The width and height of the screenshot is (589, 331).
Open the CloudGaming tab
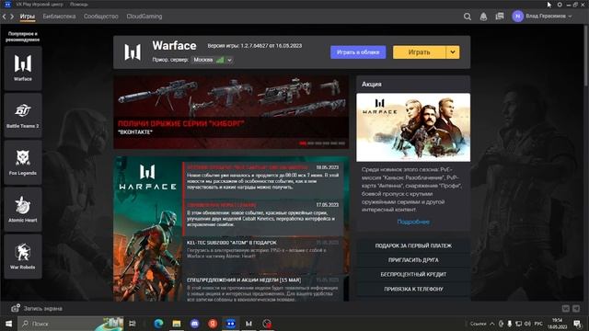click(144, 17)
